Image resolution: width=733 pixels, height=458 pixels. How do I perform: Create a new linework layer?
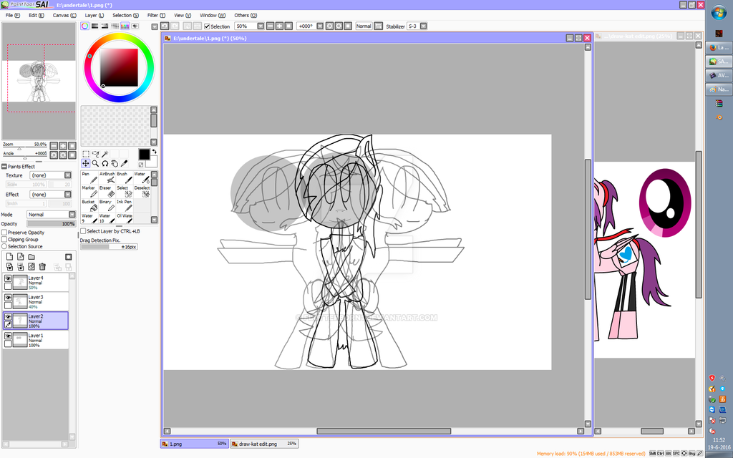[21, 257]
